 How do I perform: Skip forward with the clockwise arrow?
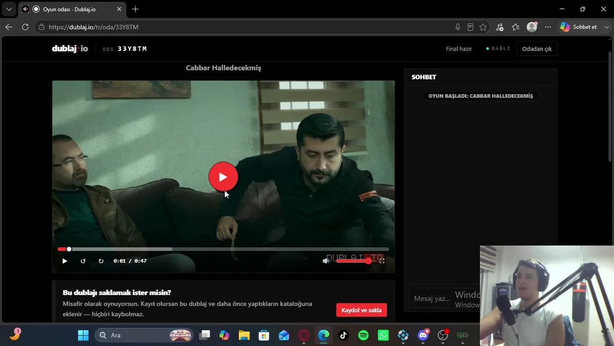tap(101, 261)
